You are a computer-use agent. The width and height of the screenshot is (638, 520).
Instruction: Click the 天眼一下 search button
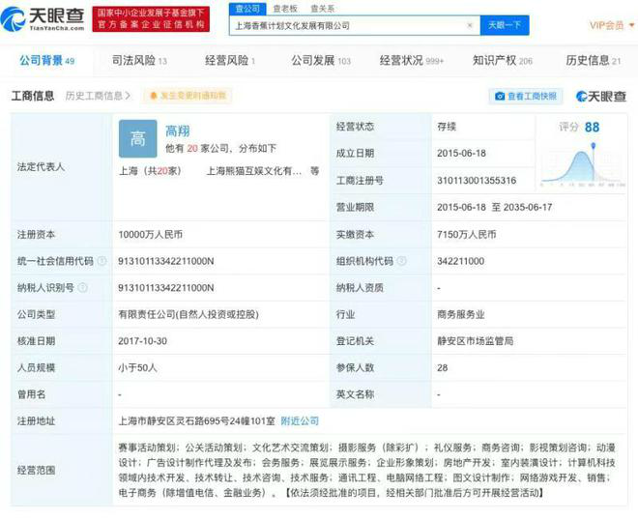point(505,25)
